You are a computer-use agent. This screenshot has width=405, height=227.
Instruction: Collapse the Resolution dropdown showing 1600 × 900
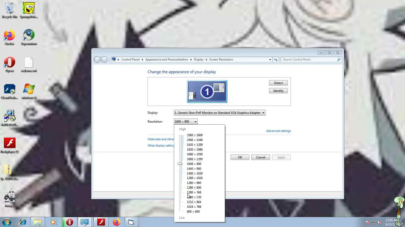[186, 122]
